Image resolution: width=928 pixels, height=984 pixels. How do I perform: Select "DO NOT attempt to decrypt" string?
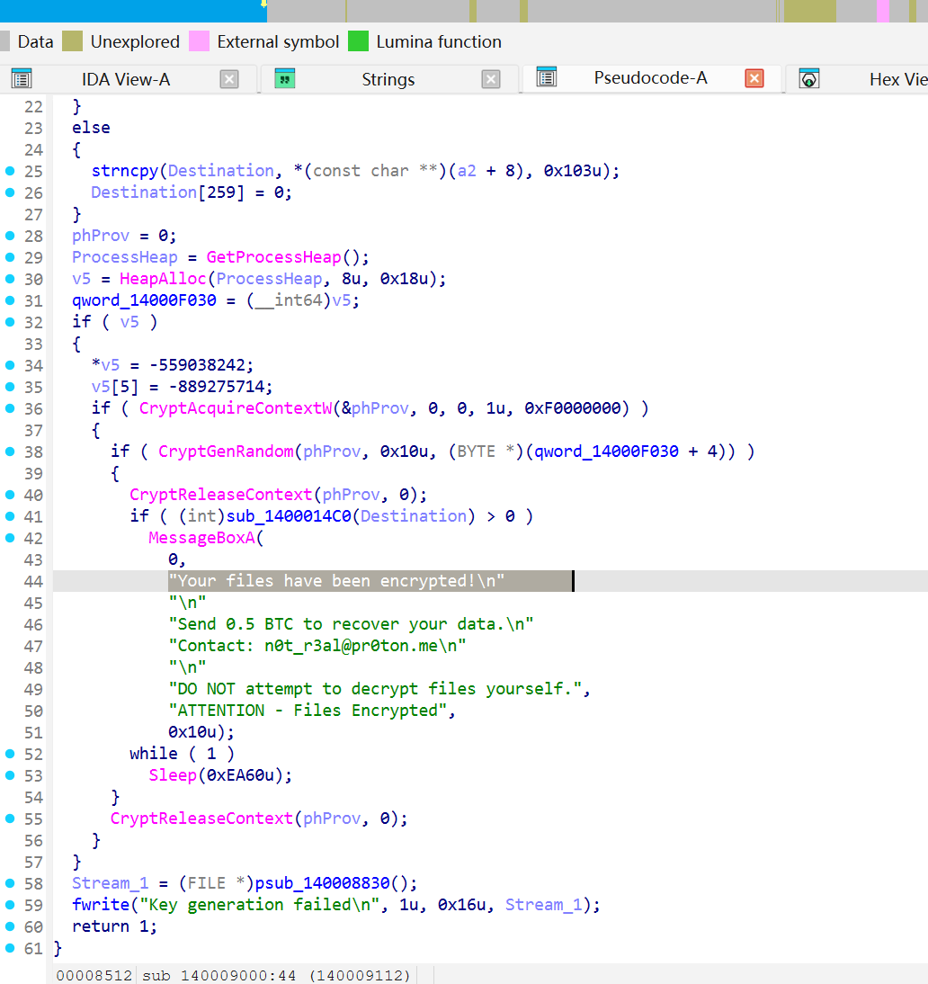coord(375,689)
